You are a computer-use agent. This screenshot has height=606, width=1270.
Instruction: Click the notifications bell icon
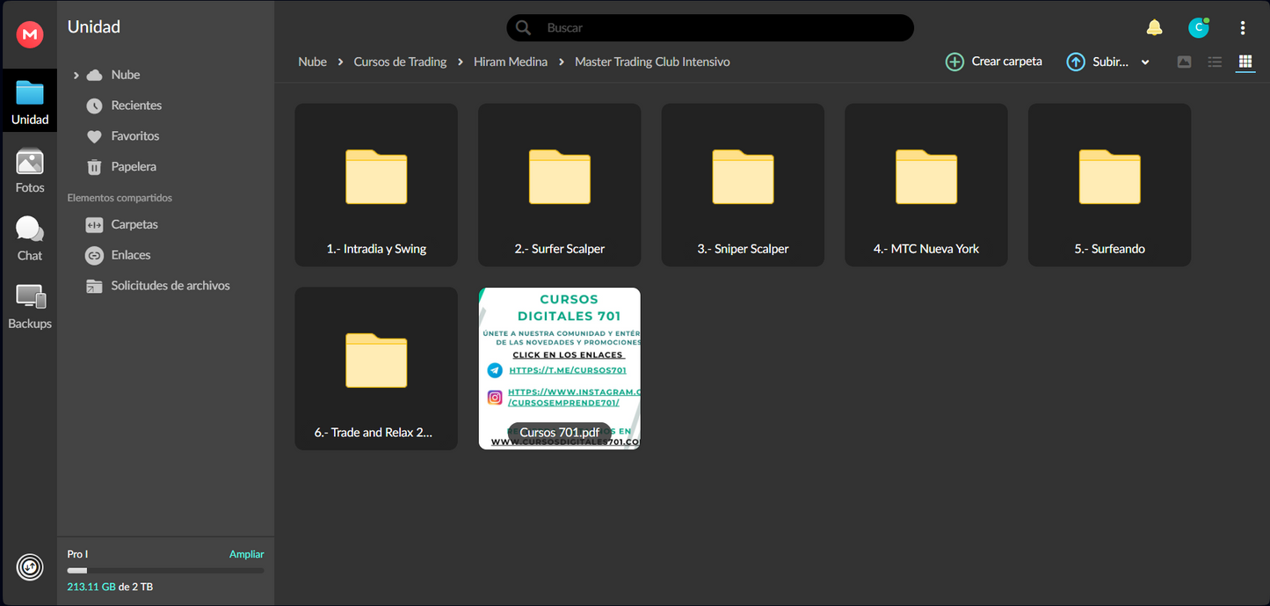point(1154,28)
